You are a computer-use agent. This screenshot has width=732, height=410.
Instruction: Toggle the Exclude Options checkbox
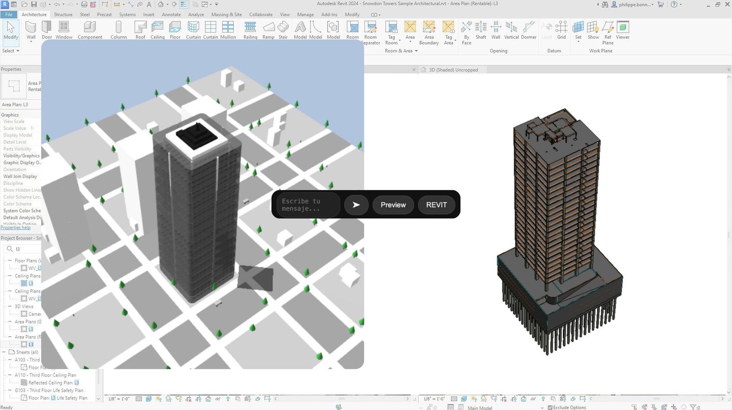[550, 407]
